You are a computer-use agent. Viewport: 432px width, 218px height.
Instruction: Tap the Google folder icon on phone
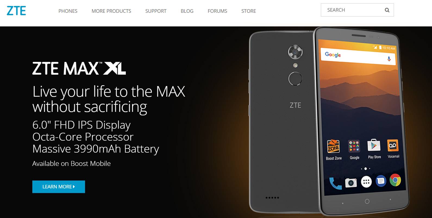point(354,146)
